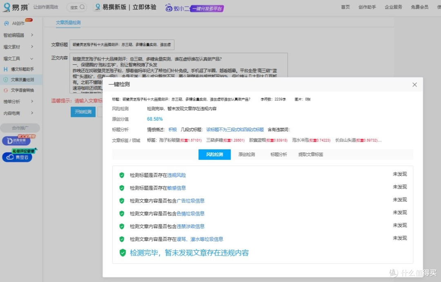Image resolution: width=441 pixels, height=282 pixels.
Task: Switch to 提取文章标签 tab
Action: click(x=311, y=154)
